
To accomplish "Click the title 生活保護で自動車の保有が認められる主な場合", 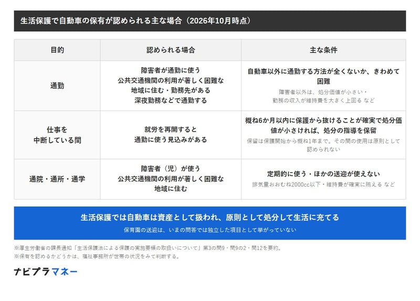I will [135, 20].
